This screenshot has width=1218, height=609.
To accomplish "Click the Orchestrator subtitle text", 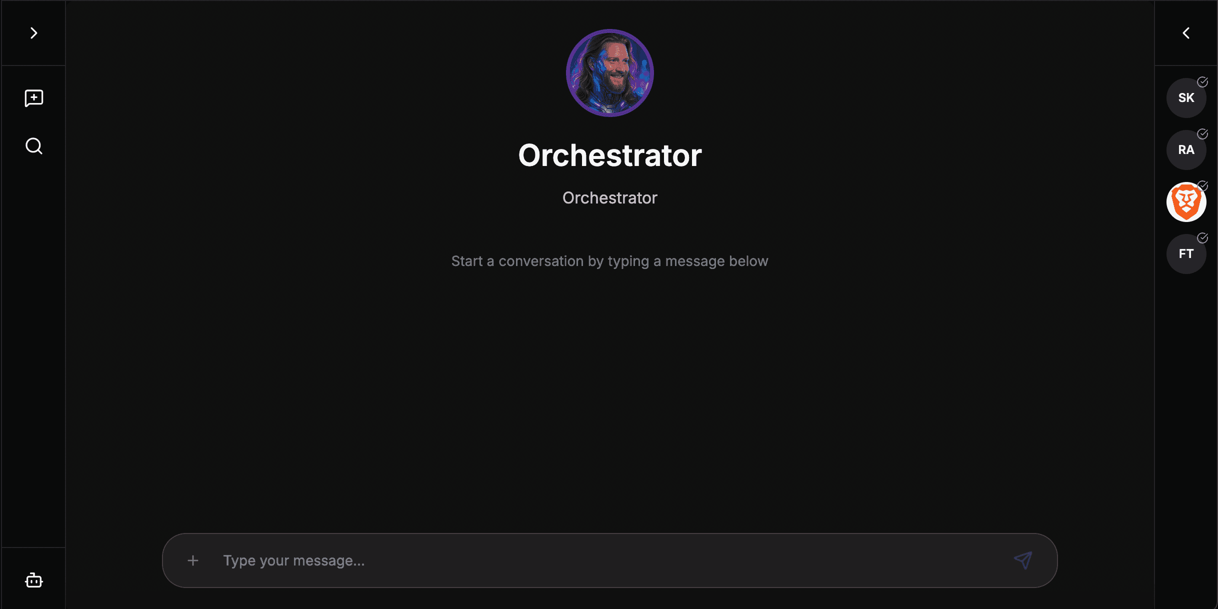I will point(609,197).
